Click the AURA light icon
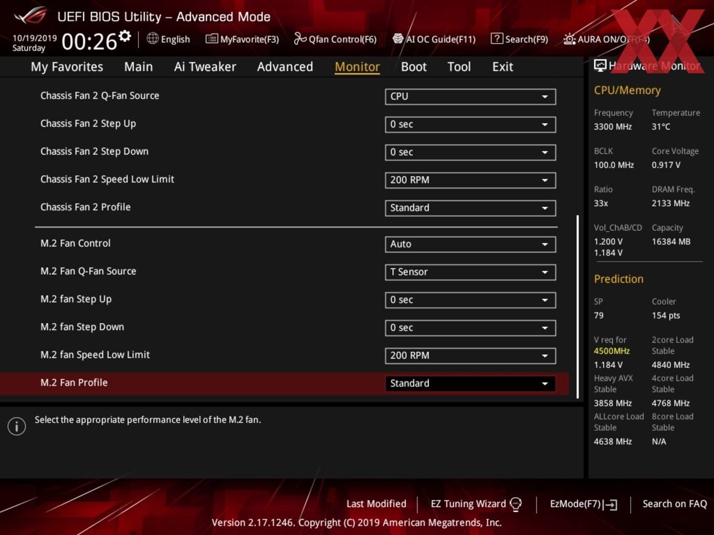Image resolution: width=714 pixels, height=535 pixels. click(569, 39)
